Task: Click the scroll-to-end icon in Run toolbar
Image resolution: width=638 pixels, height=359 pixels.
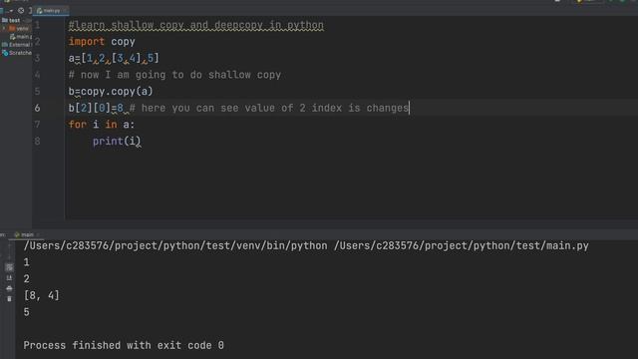Action: (9, 278)
